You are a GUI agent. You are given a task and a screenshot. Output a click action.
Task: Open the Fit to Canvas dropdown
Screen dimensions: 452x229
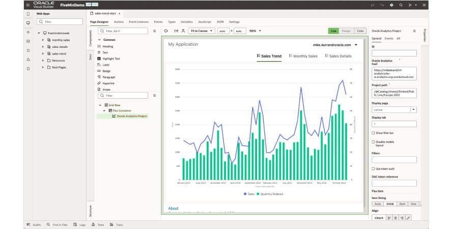201,31
